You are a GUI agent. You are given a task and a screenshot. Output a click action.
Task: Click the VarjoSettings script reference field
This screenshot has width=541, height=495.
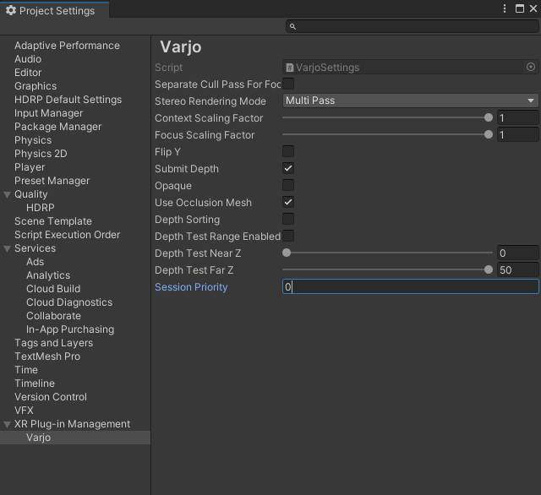(410, 68)
